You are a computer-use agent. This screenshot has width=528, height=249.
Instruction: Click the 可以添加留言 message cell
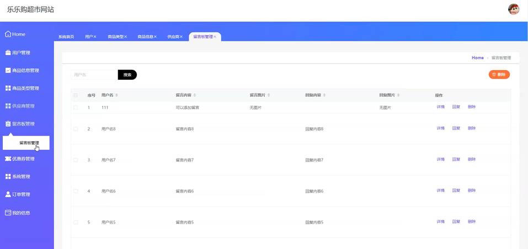[x=187, y=107]
